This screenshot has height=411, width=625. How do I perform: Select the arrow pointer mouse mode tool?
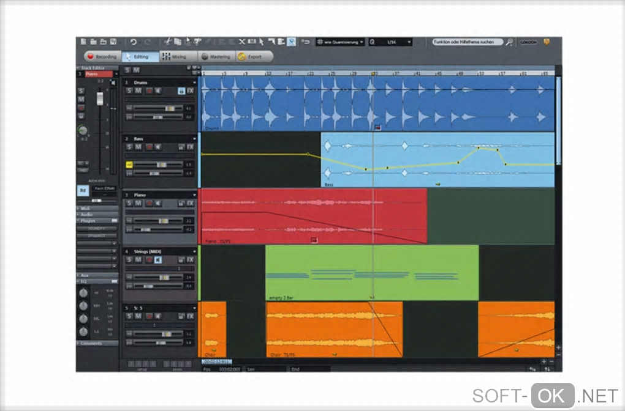click(262, 42)
